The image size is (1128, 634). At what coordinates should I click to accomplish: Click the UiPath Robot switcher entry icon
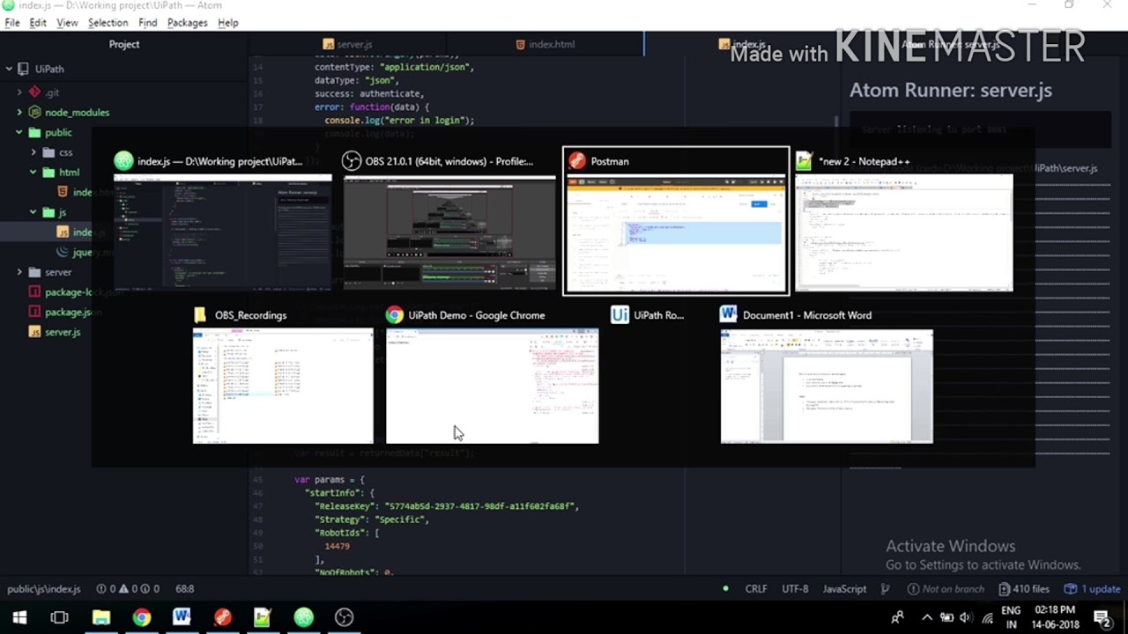click(x=620, y=315)
